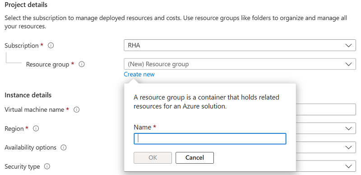Viewport: 361px width, 175px height.
Task: Click the Availability options info icon
Action: [x=64, y=147]
